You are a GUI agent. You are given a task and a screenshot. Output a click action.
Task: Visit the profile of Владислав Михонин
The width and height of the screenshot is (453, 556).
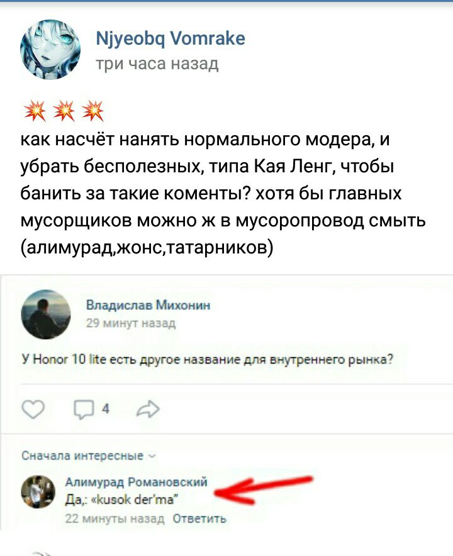148,305
